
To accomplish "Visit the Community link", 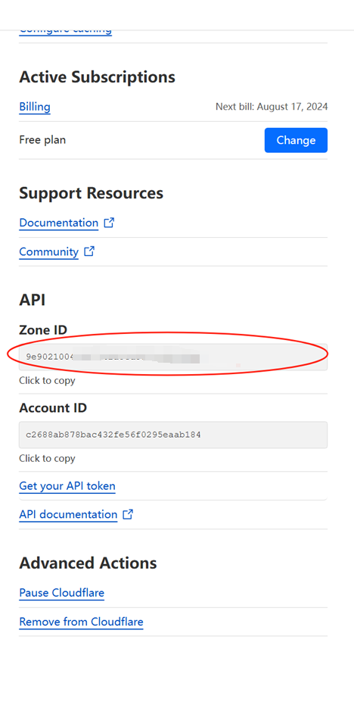I will pos(49,251).
